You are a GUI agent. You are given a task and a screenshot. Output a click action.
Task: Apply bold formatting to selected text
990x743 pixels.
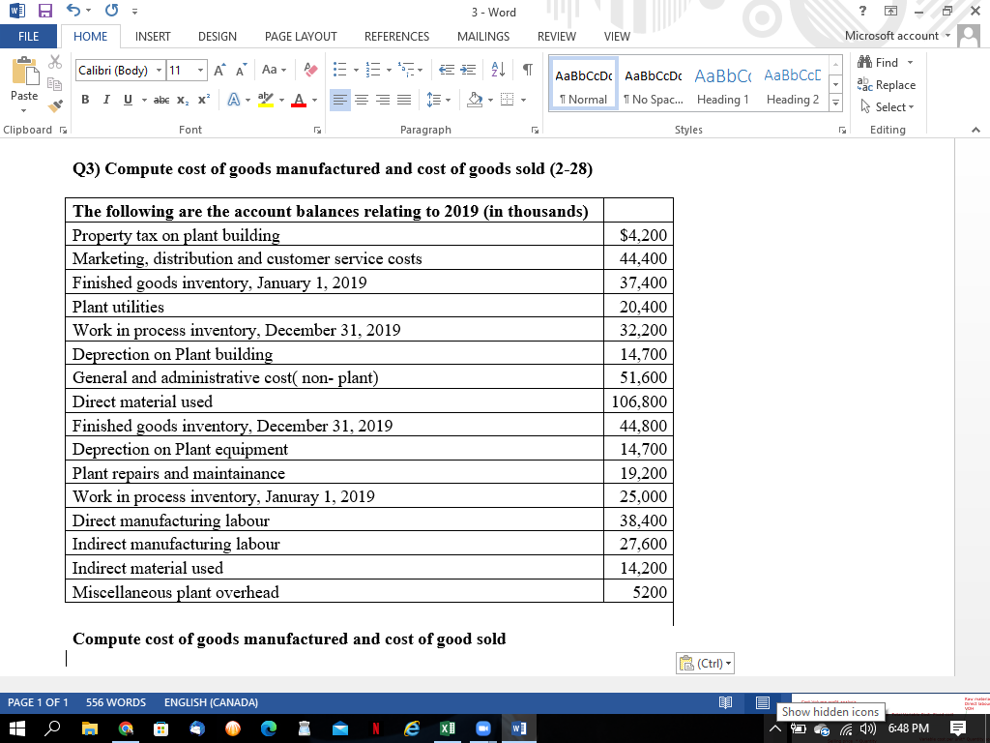coord(85,100)
